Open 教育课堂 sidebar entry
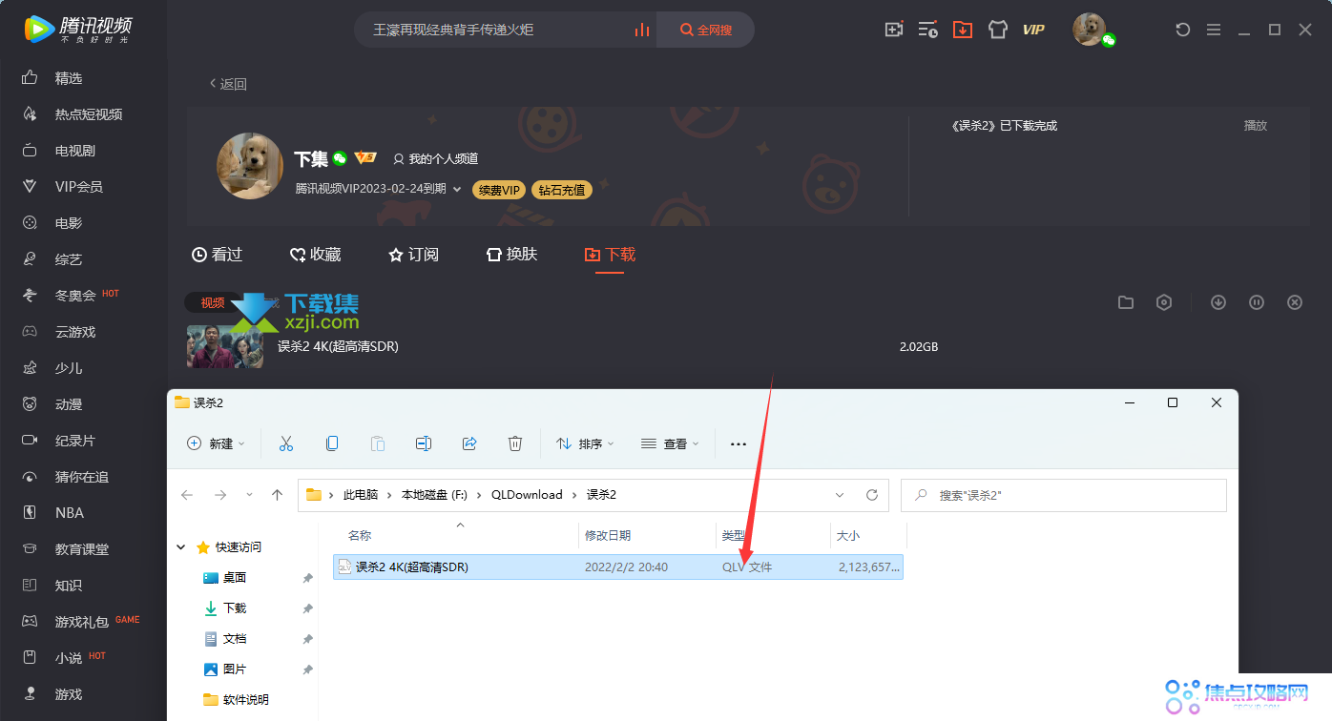 click(x=81, y=549)
